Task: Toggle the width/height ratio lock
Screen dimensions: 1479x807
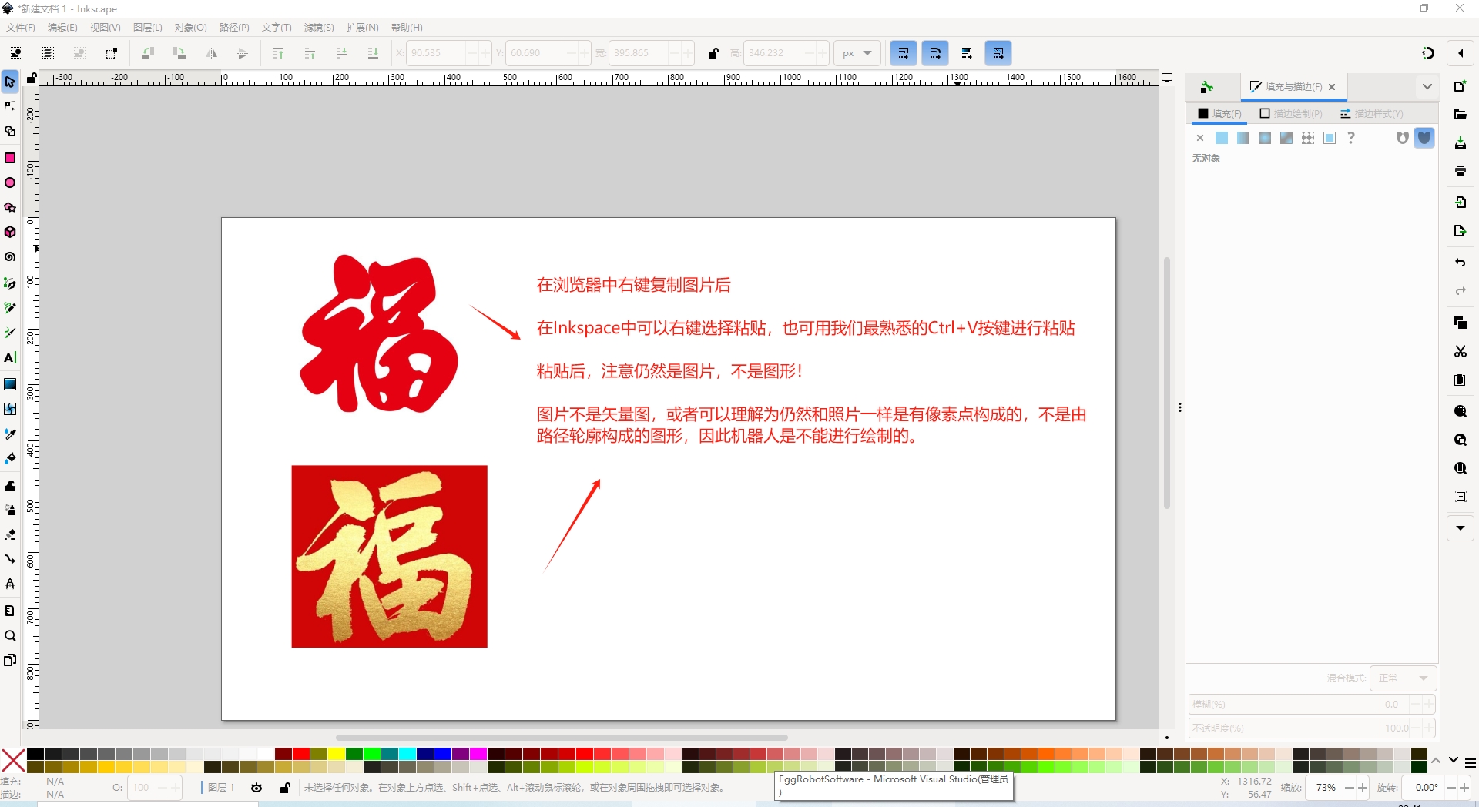Action: point(713,53)
